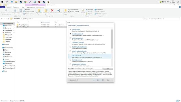Screen dimensions: 181x102
Task: Open the address bar history dropdown
Action: coord(142,19)
